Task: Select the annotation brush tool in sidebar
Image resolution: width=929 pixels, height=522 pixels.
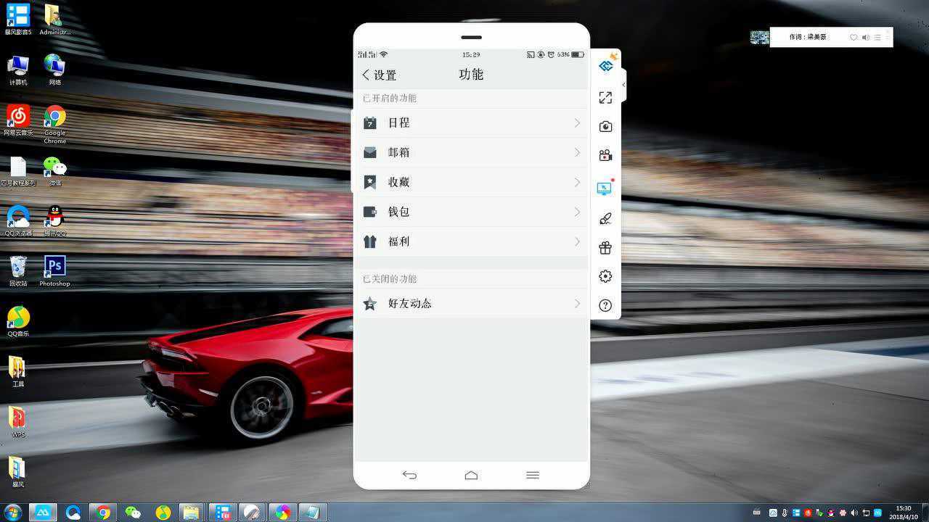Action: (605, 217)
